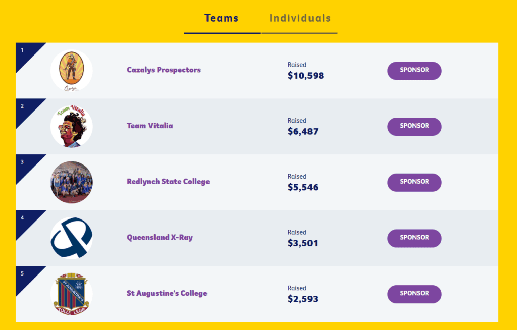517x330 pixels.
Task: Open Cazalys Prospectors team link
Action: (164, 70)
